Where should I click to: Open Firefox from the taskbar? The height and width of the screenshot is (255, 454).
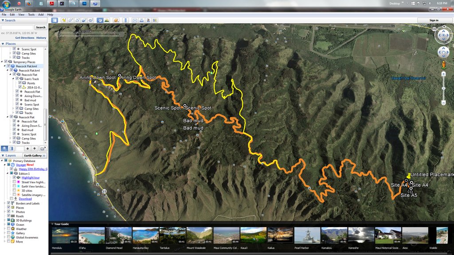click(x=29, y=4)
